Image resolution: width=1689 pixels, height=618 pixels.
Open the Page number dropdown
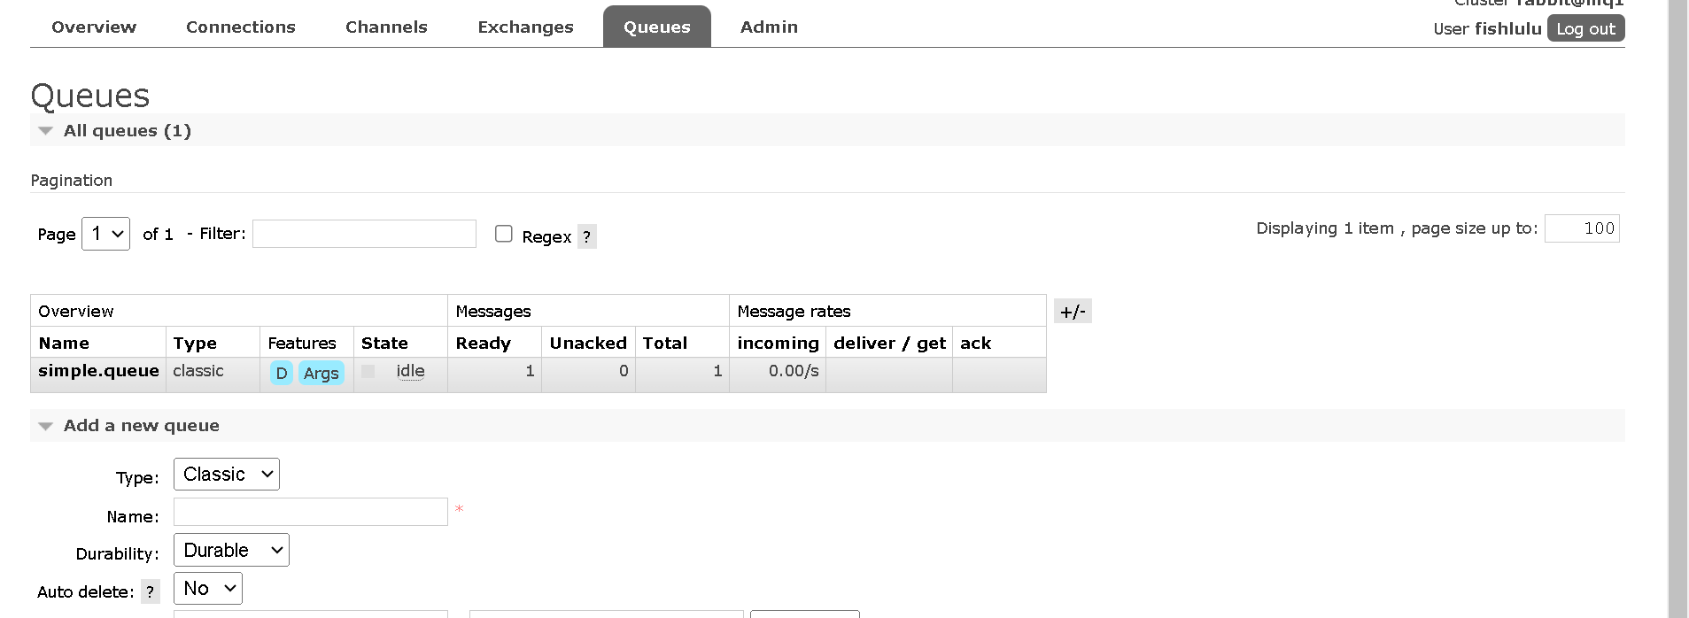click(x=105, y=234)
